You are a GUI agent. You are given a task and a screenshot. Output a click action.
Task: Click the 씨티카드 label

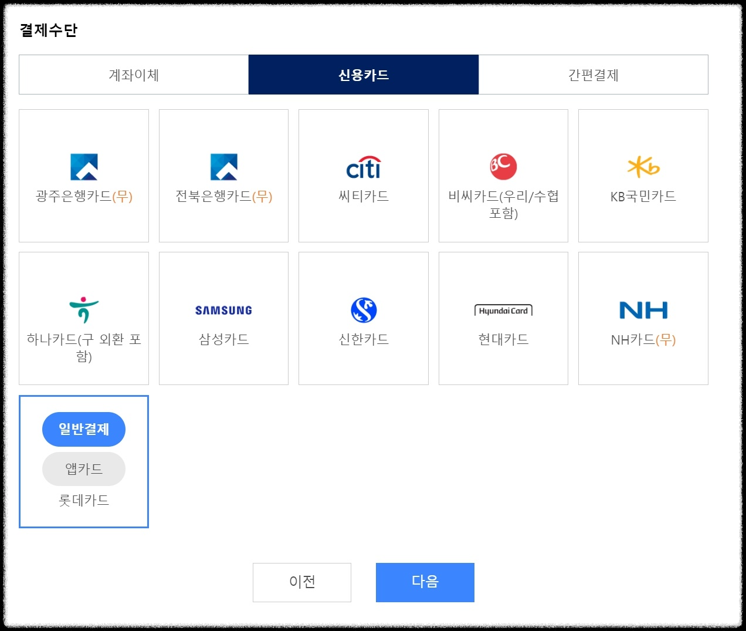pos(364,196)
